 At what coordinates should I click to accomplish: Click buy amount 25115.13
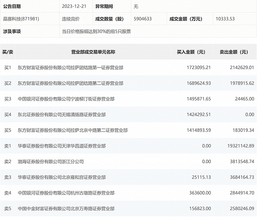click(201, 177)
